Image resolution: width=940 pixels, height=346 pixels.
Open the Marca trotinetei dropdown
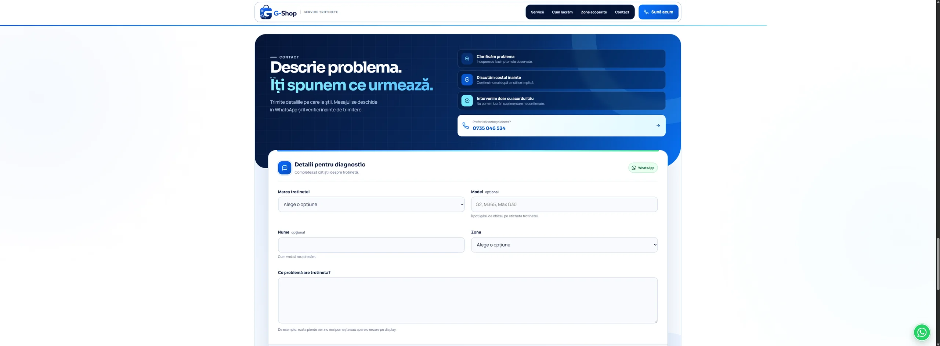point(371,205)
